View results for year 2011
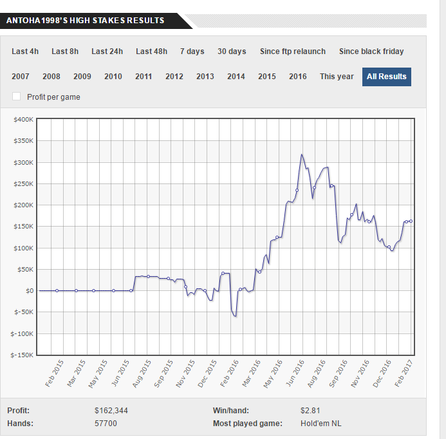The image size is (446, 439). tap(144, 77)
